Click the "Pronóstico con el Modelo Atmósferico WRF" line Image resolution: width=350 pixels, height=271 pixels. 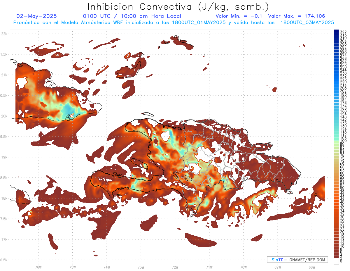[x=174, y=22]
